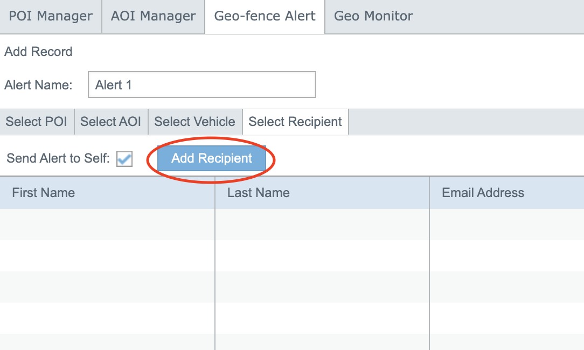The width and height of the screenshot is (584, 350).
Task: Click the "Send Alert to Self:" label text
Action: point(58,159)
